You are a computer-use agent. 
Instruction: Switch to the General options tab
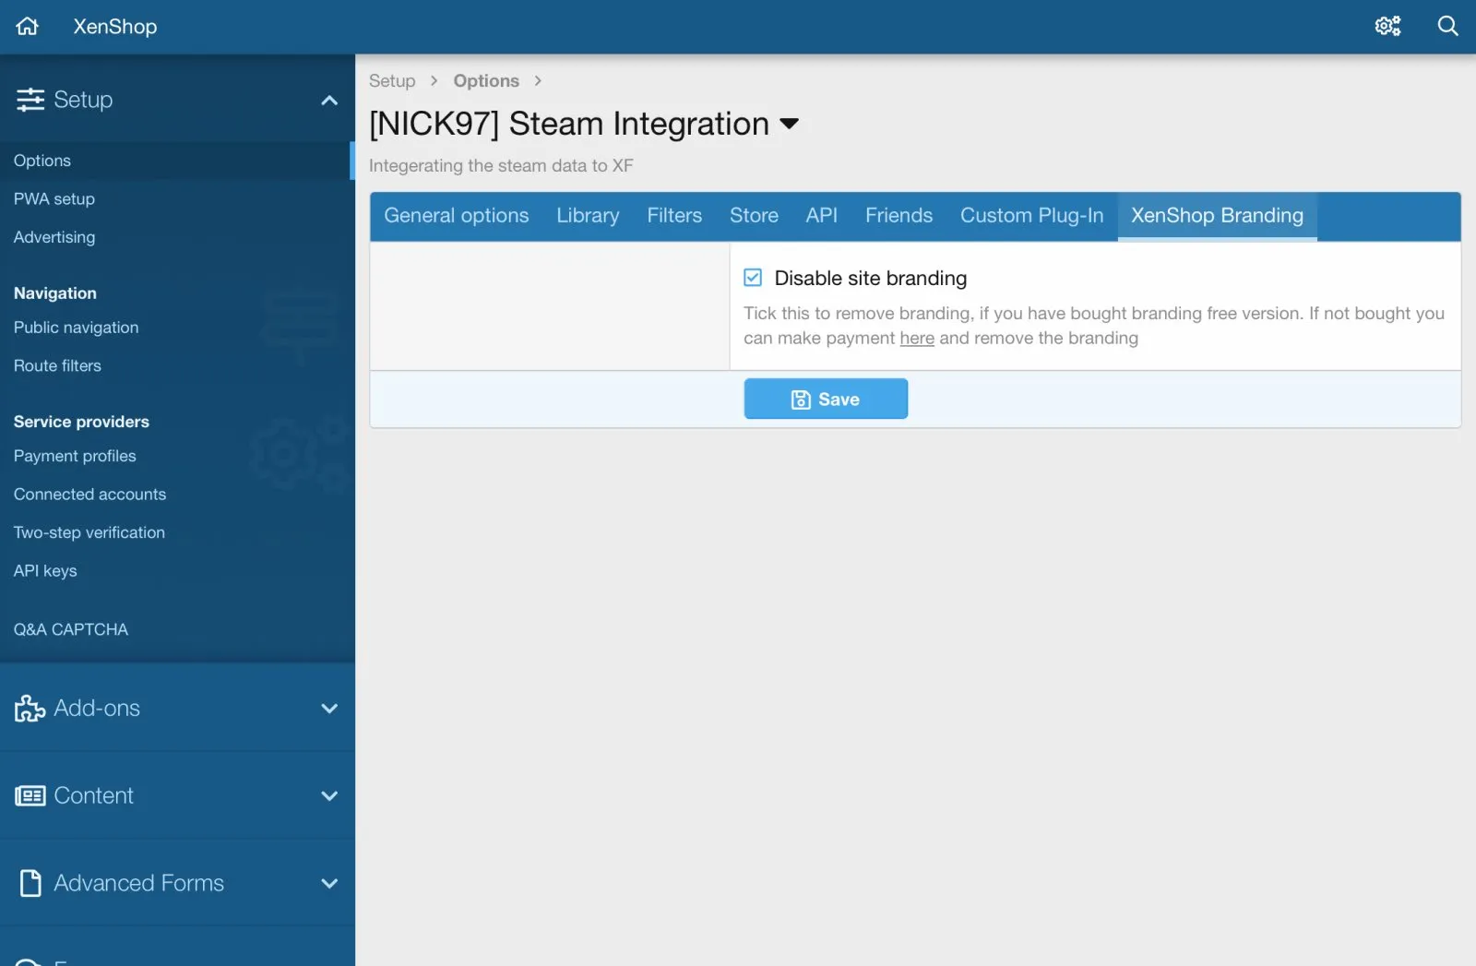(x=456, y=216)
